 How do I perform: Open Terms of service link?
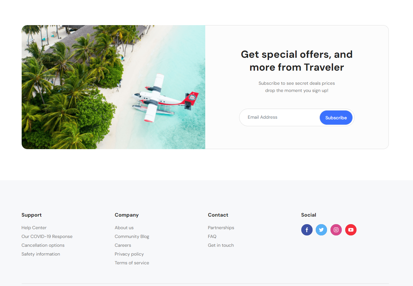click(x=132, y=263)
